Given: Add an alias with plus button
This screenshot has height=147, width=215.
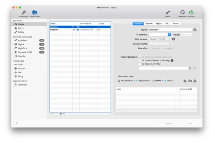Looking at the screenshot, I should [x=118, y=110].
